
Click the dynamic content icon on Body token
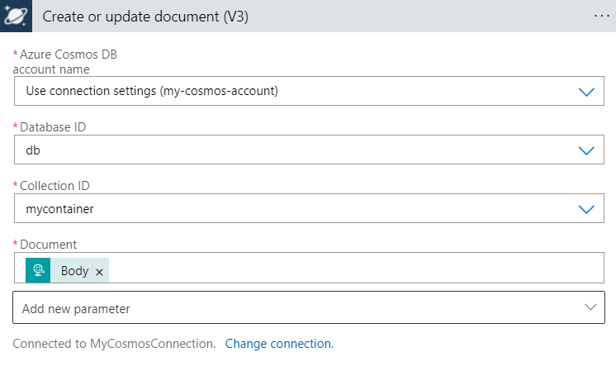[x=38, y=271]
